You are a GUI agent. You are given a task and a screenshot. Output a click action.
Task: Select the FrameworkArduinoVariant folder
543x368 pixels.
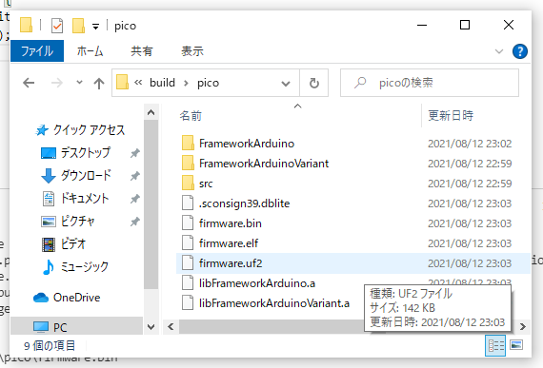pyautogui.click(x=264, y=164)
